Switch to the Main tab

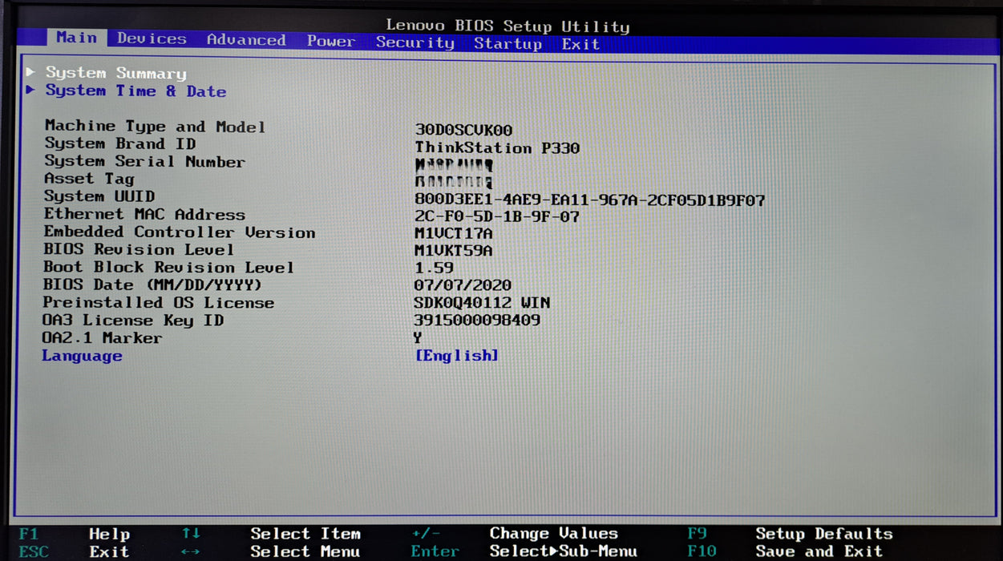[x=76, y=38]
